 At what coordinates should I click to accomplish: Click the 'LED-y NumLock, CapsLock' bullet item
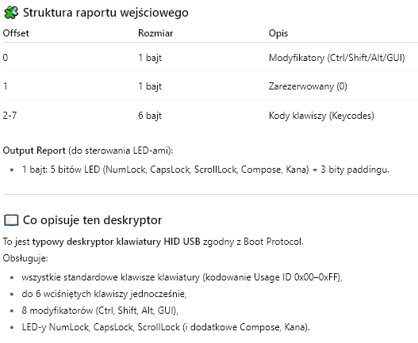[166, 327]
